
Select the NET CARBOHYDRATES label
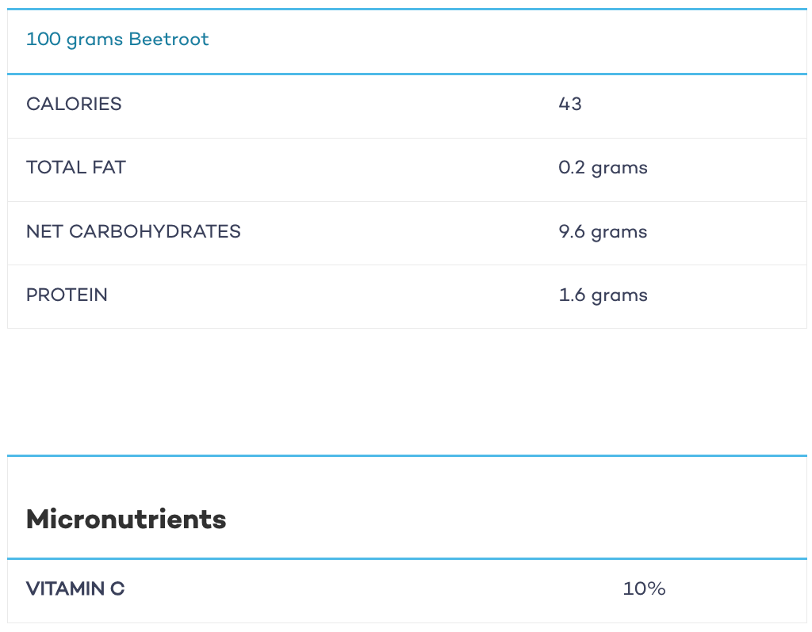133,232
